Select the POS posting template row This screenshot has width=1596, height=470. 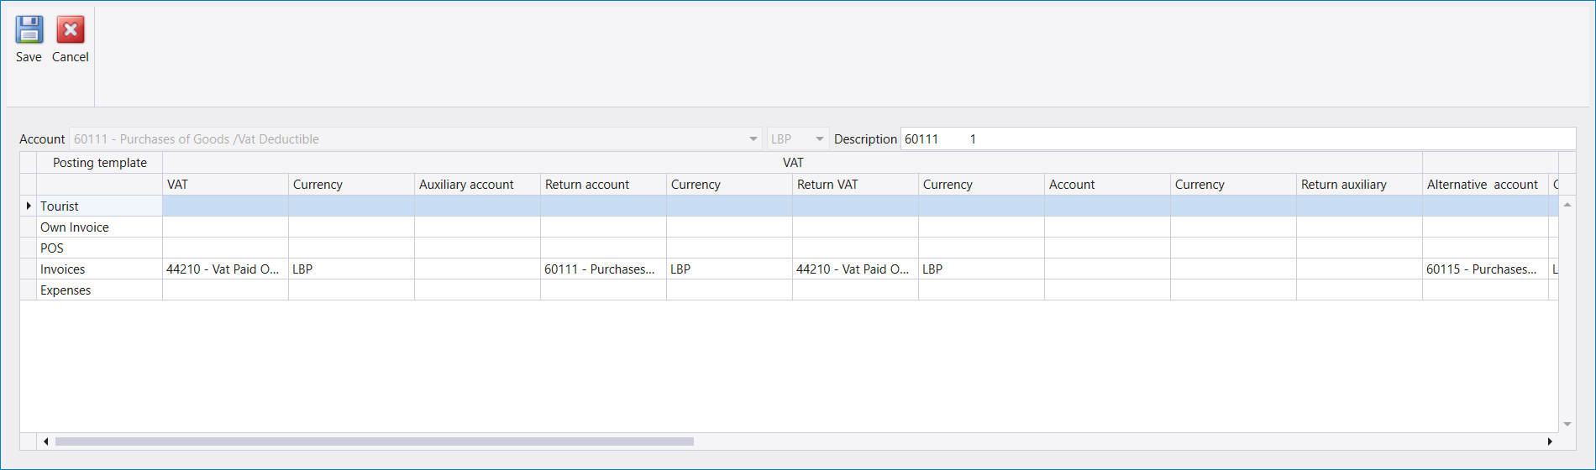pos(99,248)
